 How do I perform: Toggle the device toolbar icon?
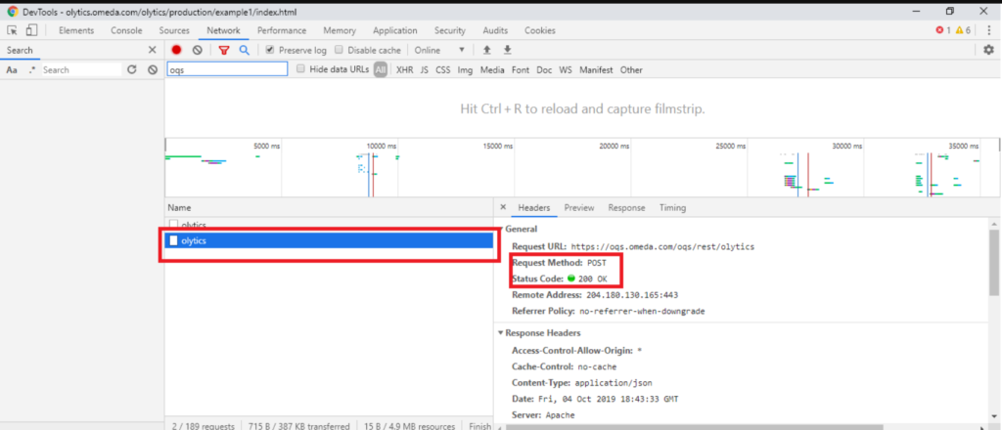pos(31,30)
